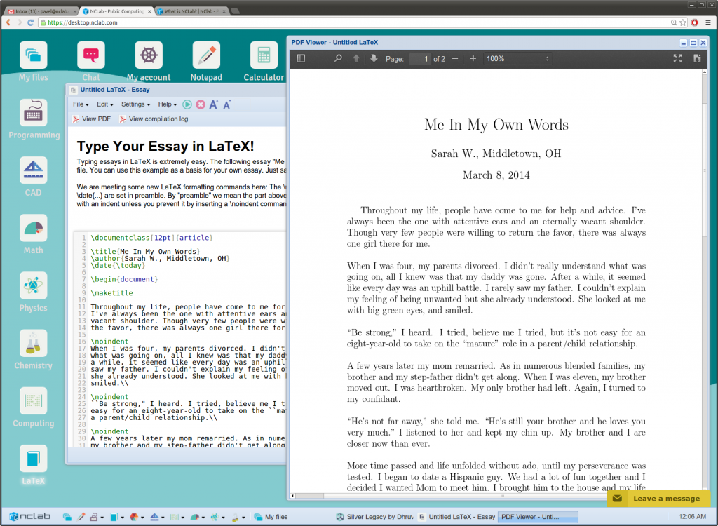The width and height of the screenshot is (718, 526).
Task: Switch PDF Viewer to fullscreen presentation mode
Action: click(x=678, y=59)
